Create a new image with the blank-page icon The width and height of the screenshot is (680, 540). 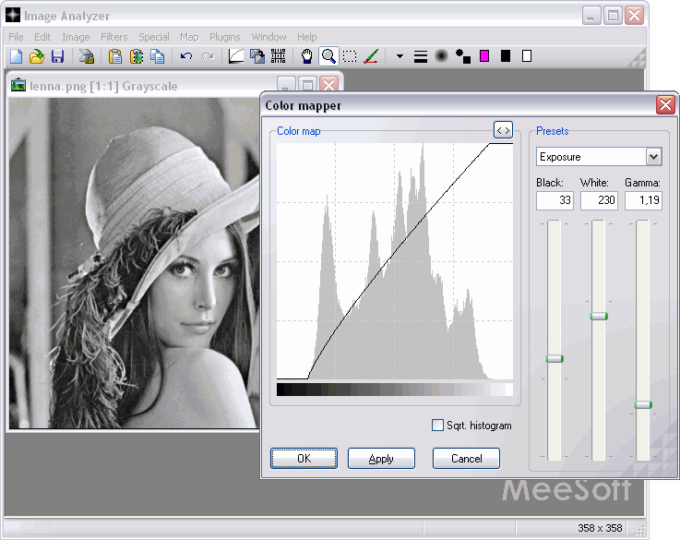pyautogui.click(x=16, y=56)
